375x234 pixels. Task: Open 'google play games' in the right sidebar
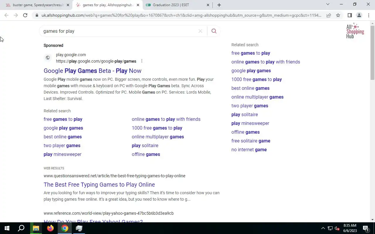(251, 70)
